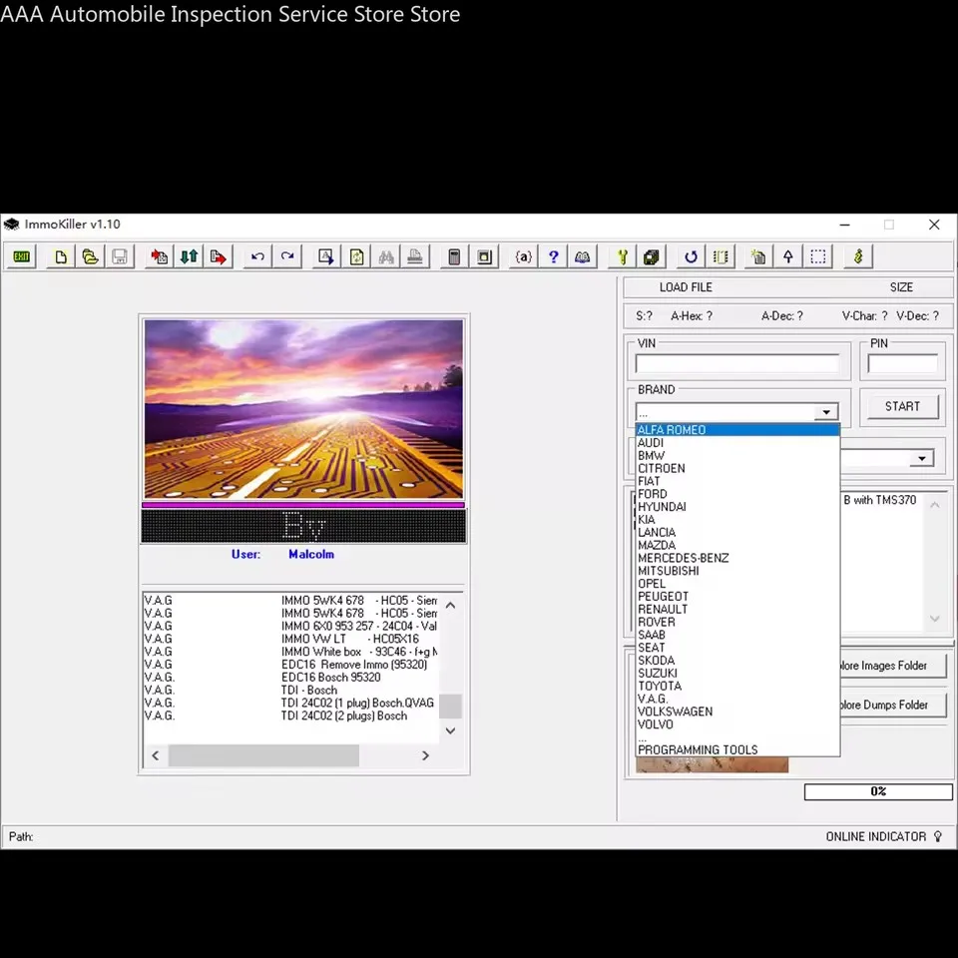
Task: Open a file with the folder icon
Action: pos(91,256)
